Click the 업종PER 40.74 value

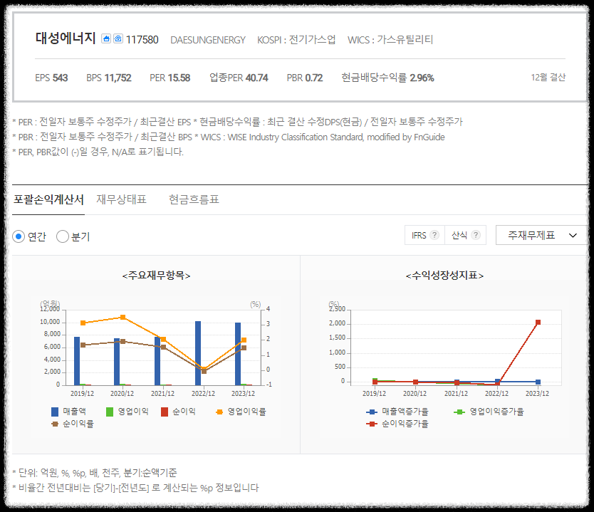(239, 78)
